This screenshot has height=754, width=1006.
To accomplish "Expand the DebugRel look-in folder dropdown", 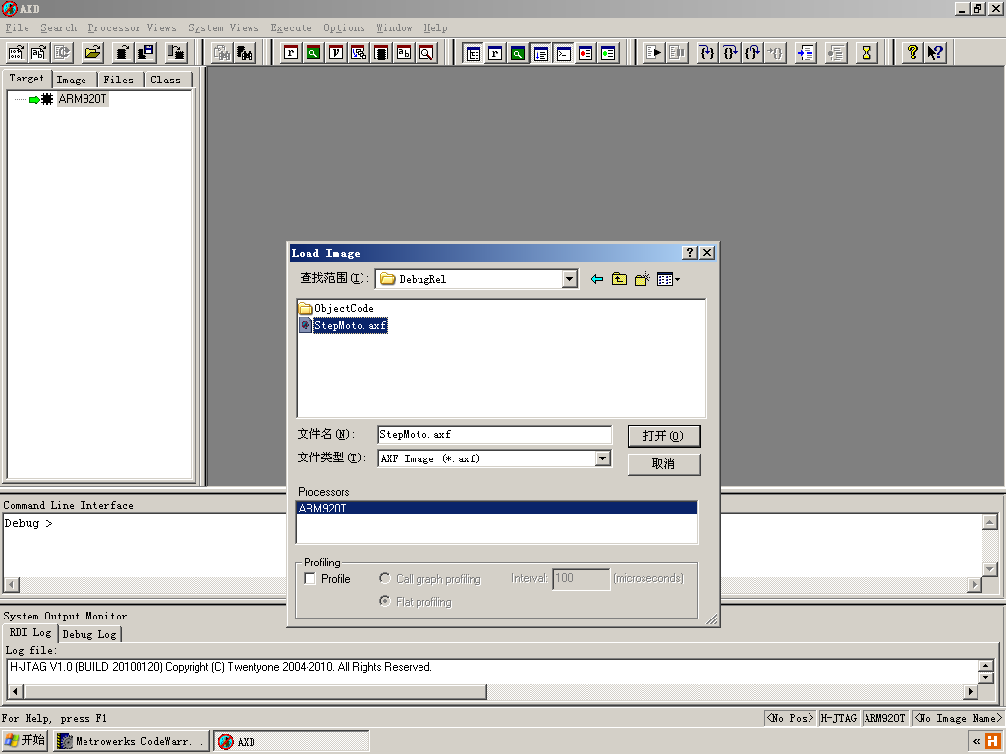I will 569,279.
